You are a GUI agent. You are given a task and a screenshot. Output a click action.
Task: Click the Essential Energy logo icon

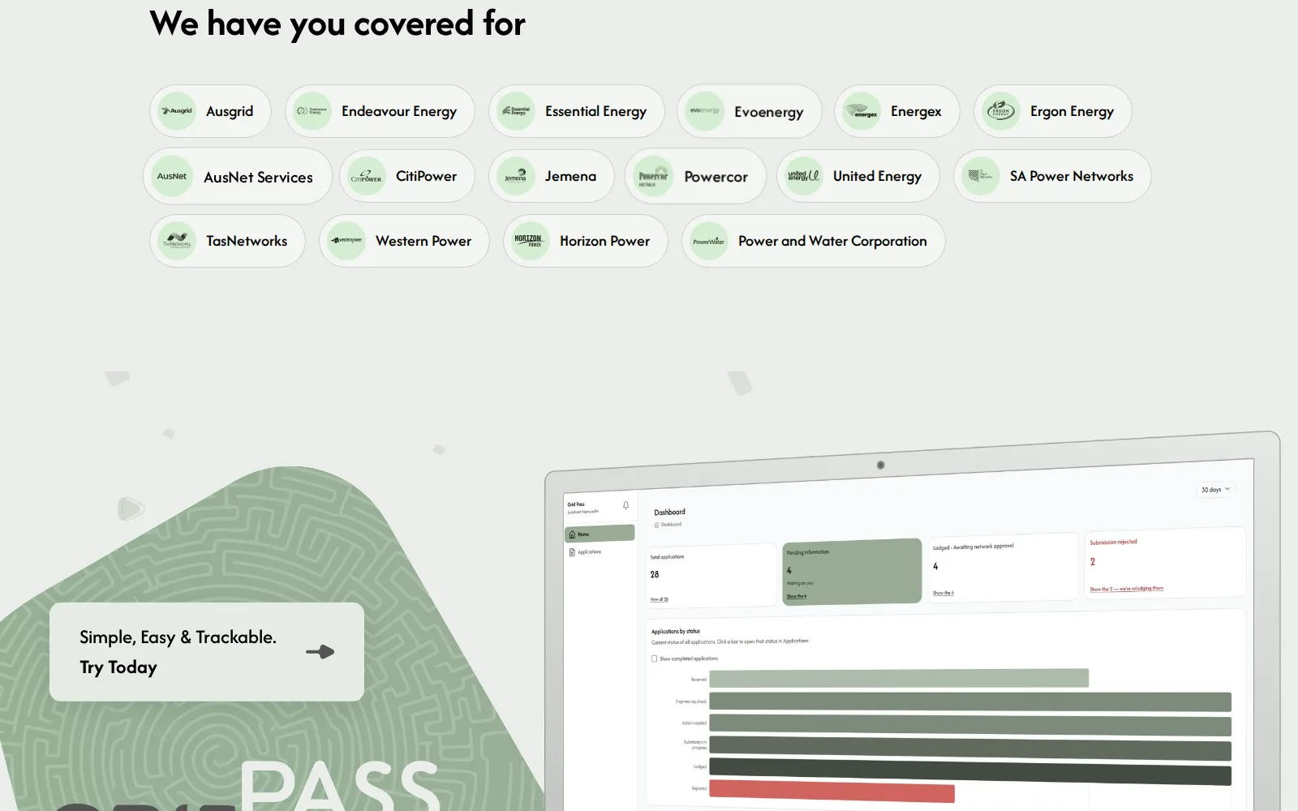coord(516,111)
